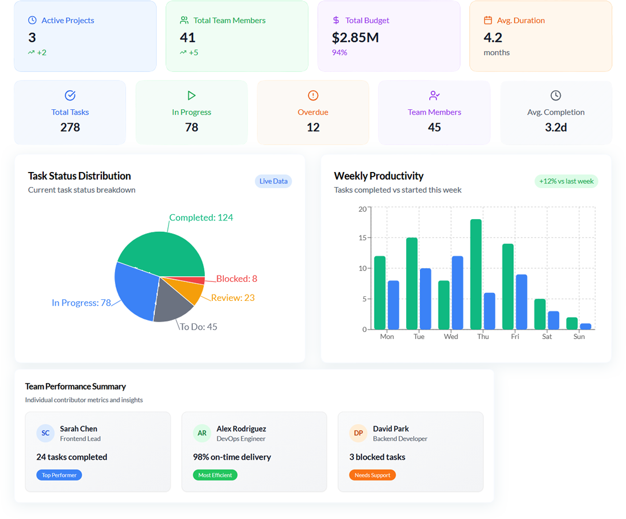Click the Blocked: 8 pie label
626x519 pixels.
click(x=236, y=278)
